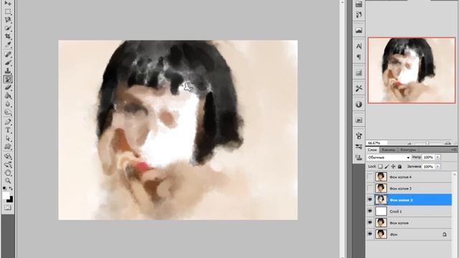Open the Заливка fill slider arrow
459x258 pixels.
click(x=437, y=166)
